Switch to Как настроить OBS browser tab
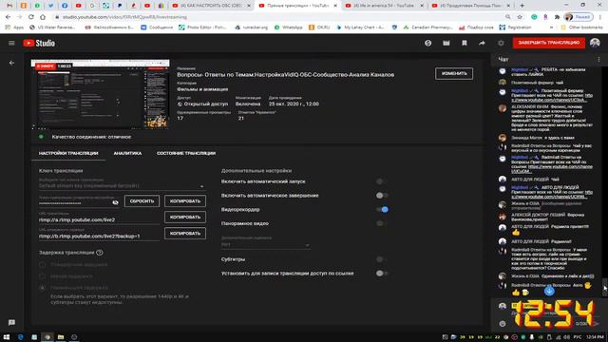608x342 pixels. (211, 6)
